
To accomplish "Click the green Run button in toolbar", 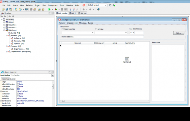I will point(49,9).
